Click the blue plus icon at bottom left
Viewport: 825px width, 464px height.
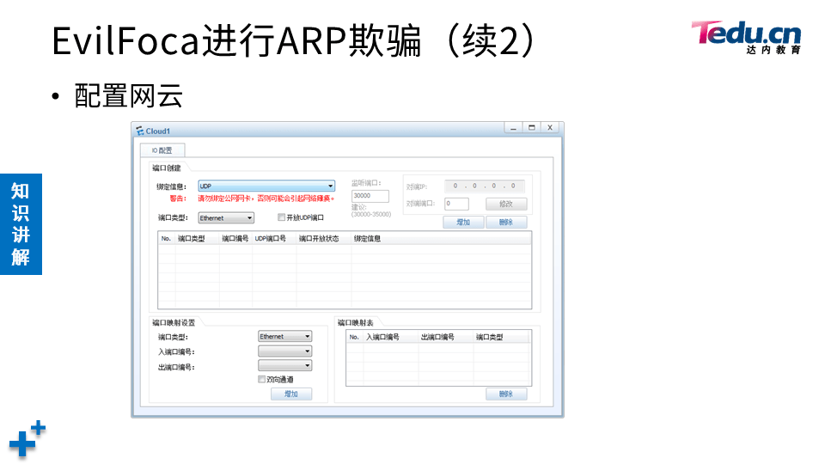click(x=27, y=439)
